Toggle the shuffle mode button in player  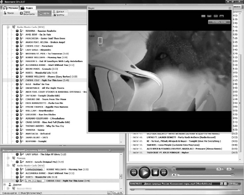pyautogui.click(x=229, y=169)
